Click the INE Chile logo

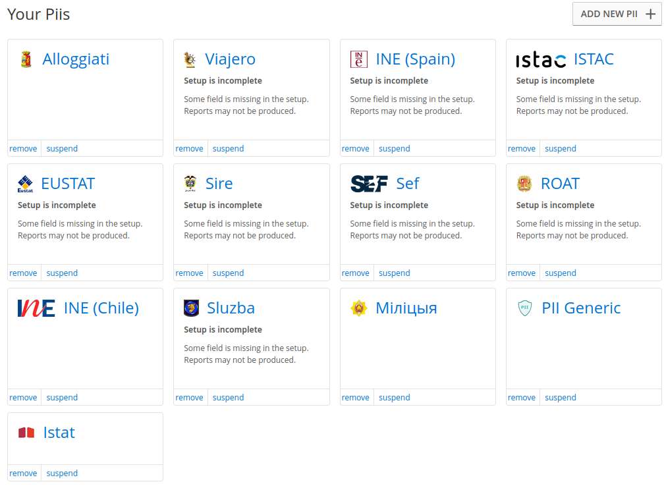[36, 308]
